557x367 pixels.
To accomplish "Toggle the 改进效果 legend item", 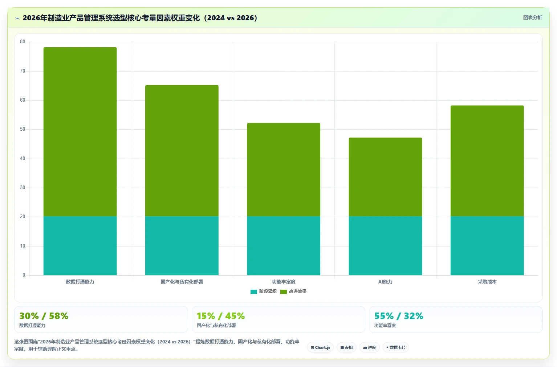I will tap(293, 291).
